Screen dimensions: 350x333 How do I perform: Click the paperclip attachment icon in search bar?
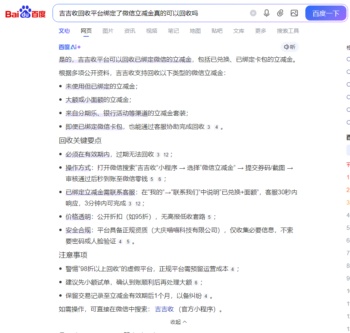click(x=280, y=13)
